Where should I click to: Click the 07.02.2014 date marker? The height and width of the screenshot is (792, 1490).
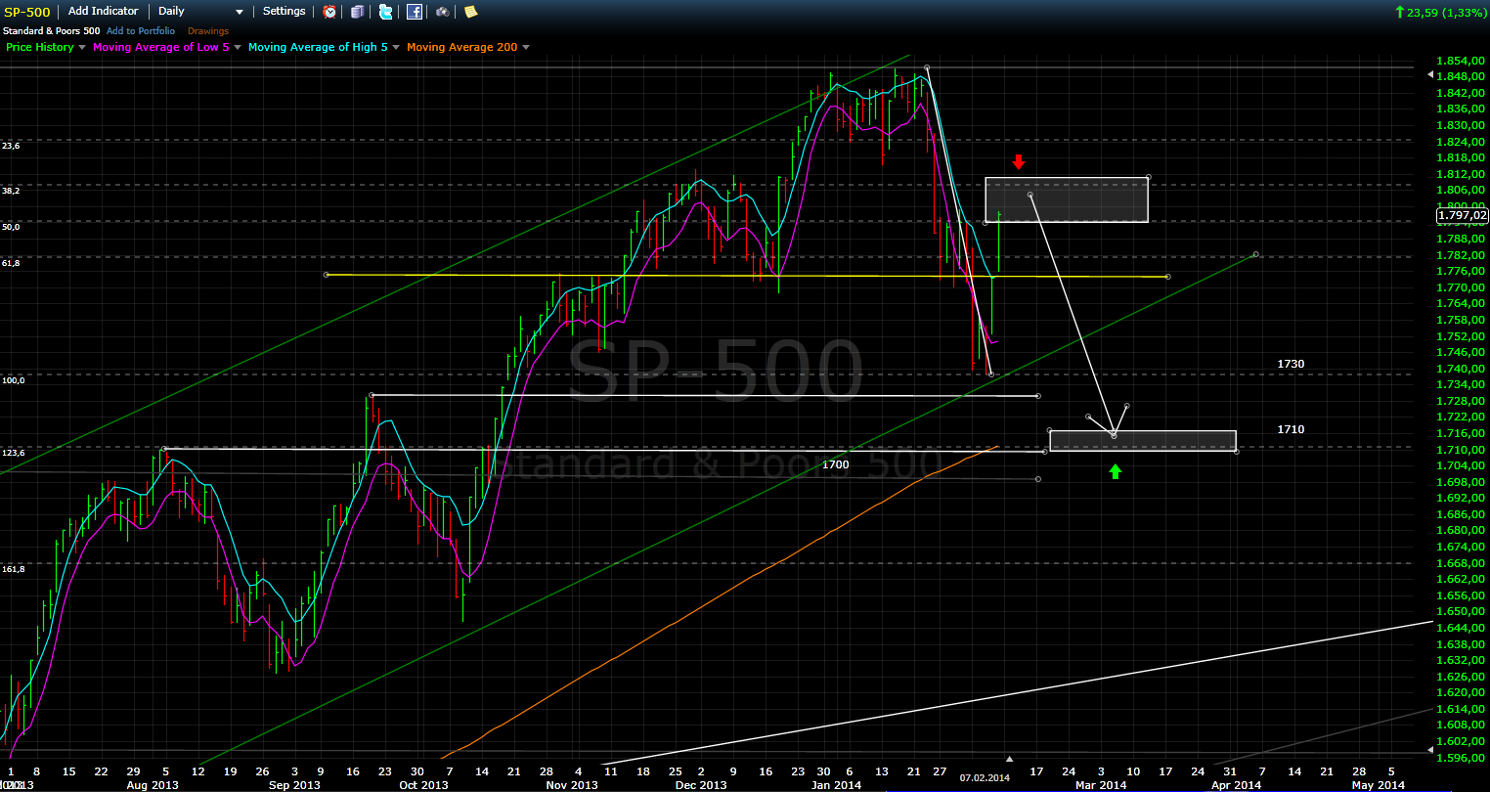click(x=984, y=778)
